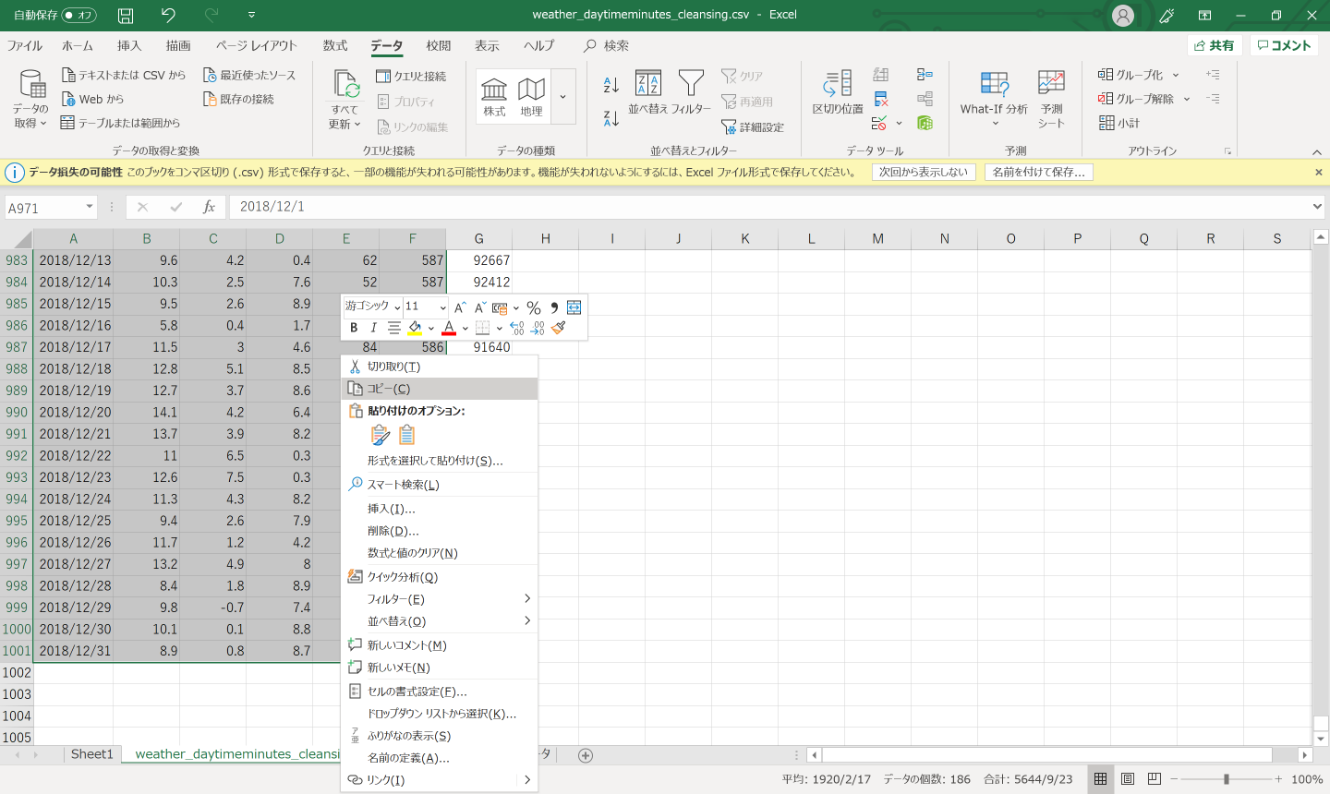This screenshot has width=1330, height=794.
Task: Open 詳細設定 advanced filter
Action: 753,126
